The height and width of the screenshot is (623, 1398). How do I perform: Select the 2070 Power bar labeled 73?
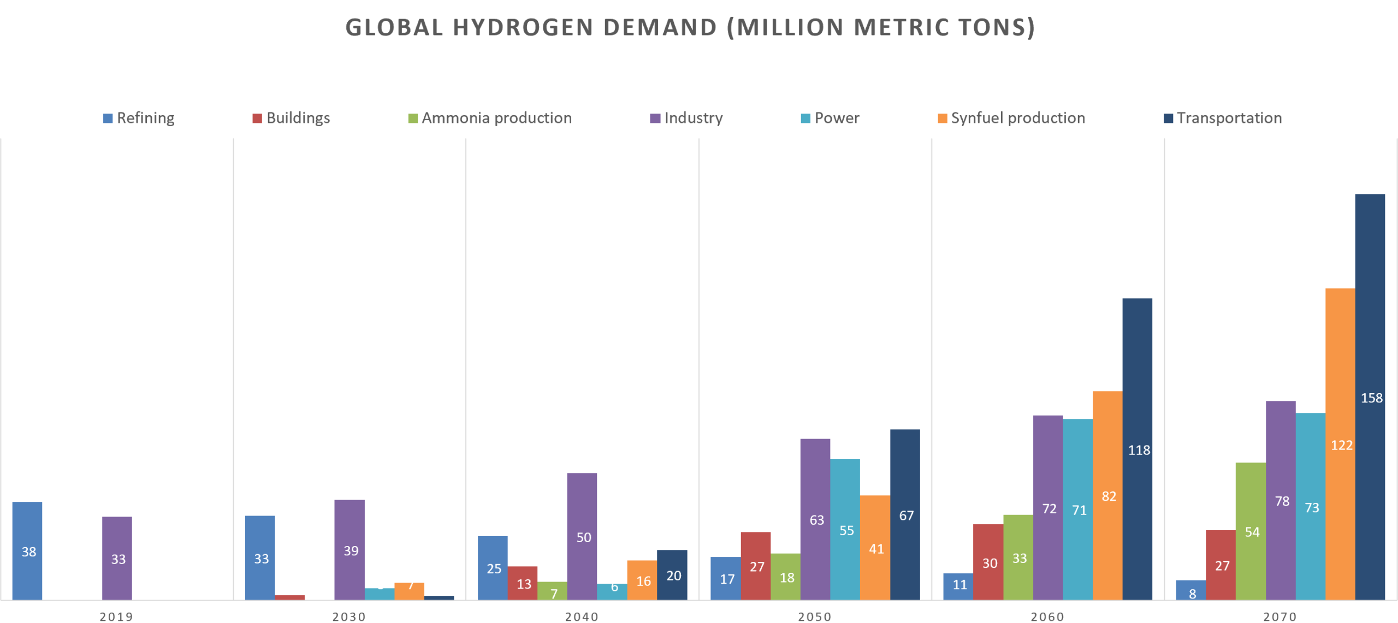point(1311,507)
